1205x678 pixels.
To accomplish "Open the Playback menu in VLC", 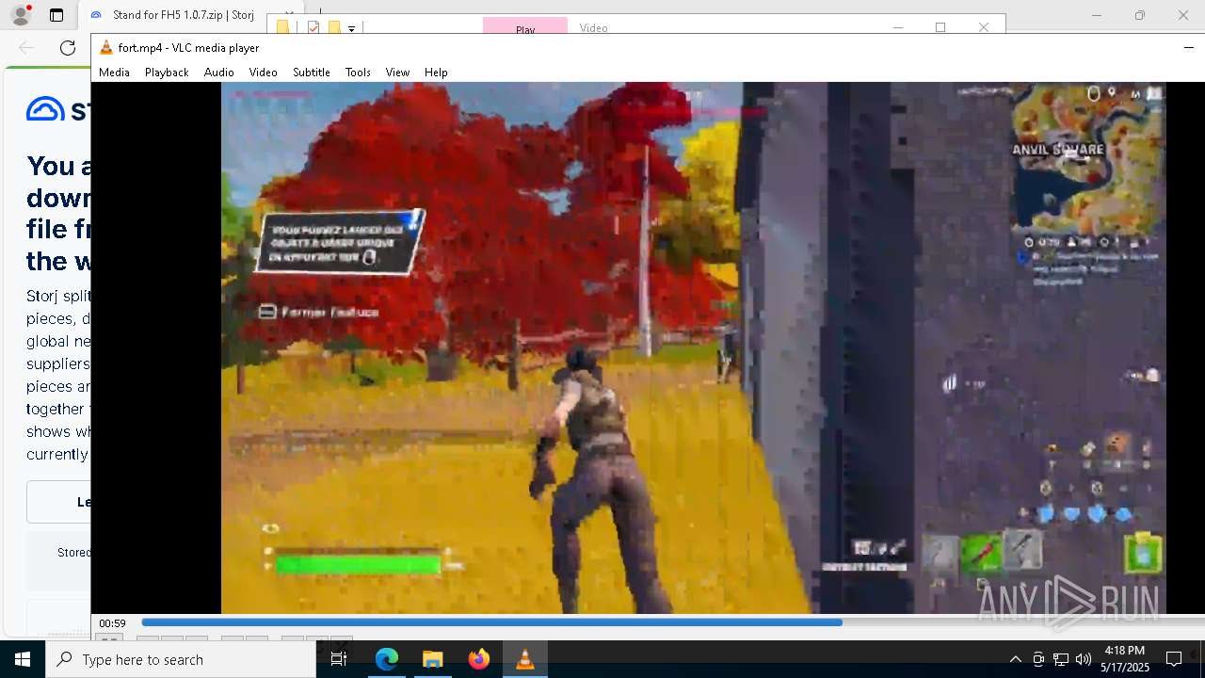I will (x=167, y=73).
